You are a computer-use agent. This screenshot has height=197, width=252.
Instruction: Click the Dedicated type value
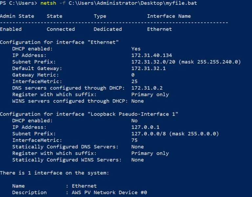(108, 29)
